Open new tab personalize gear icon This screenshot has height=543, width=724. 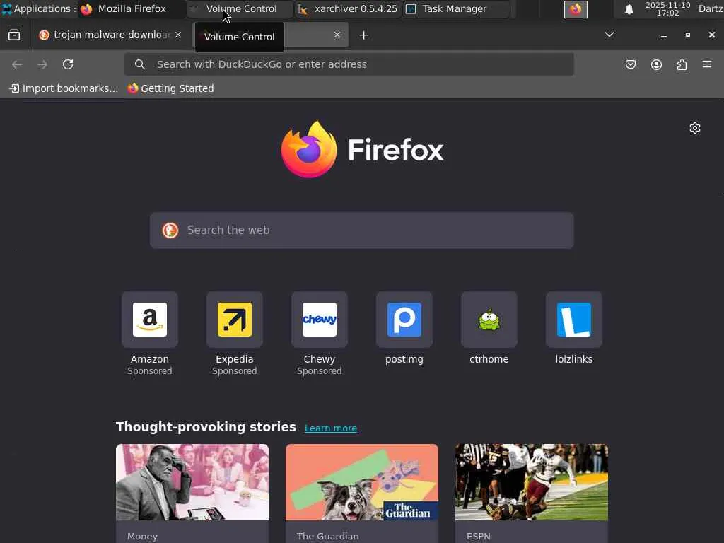tap(695, 128)
